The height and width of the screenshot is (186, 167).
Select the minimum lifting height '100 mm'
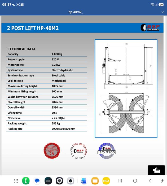[x=57, y=92]
